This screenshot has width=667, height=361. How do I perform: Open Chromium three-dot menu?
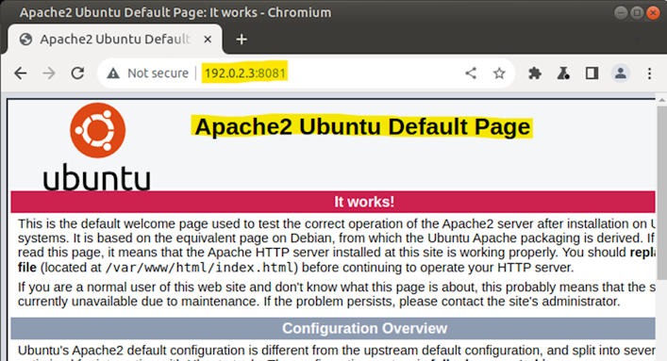[649, 74]
